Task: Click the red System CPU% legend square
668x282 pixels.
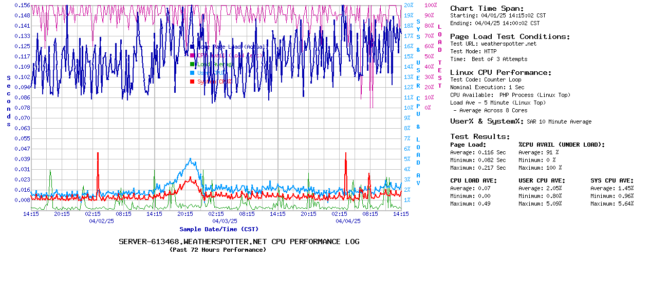Action: pyautogui.click(x=192, y=82)
